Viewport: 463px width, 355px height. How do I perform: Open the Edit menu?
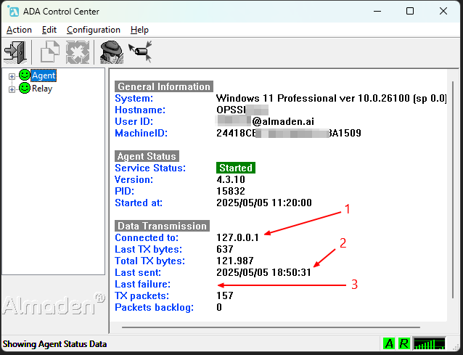(49, 30)
